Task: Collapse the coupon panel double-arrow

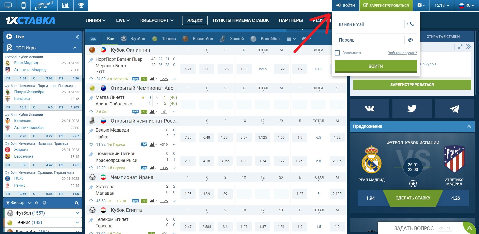Action: [469, 47]
